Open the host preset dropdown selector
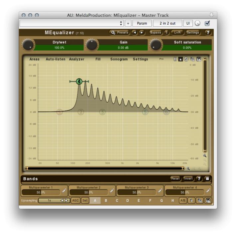Viewport: 236px width, 235px height. pos(72,23)
